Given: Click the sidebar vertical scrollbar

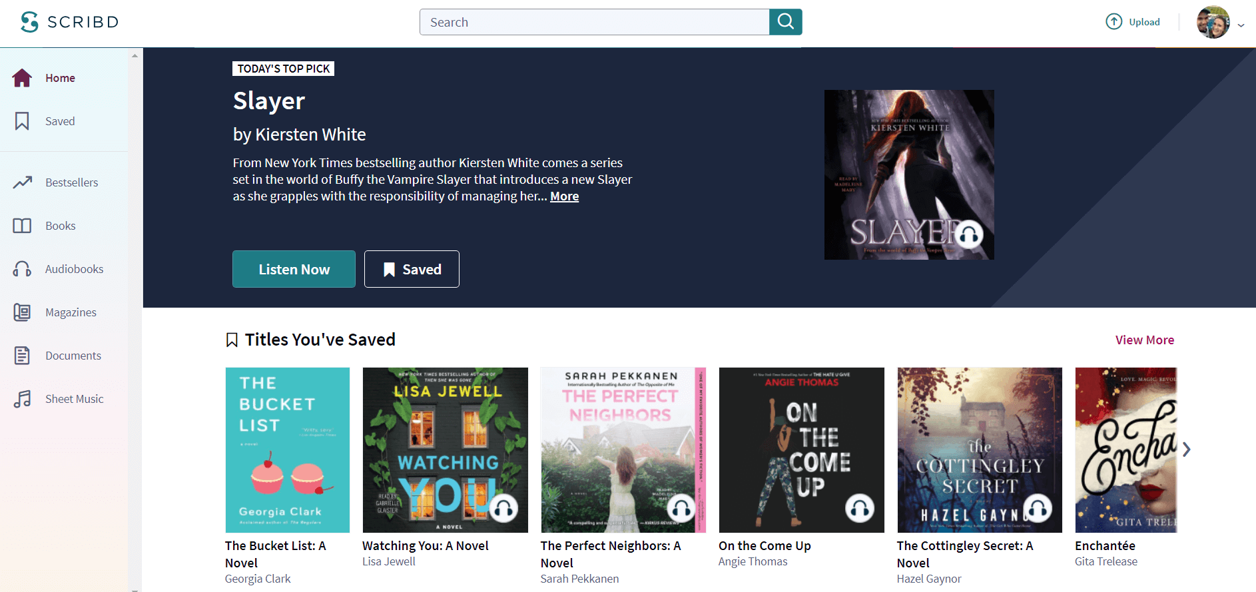Looking at the screenshot, I should 135,320.
